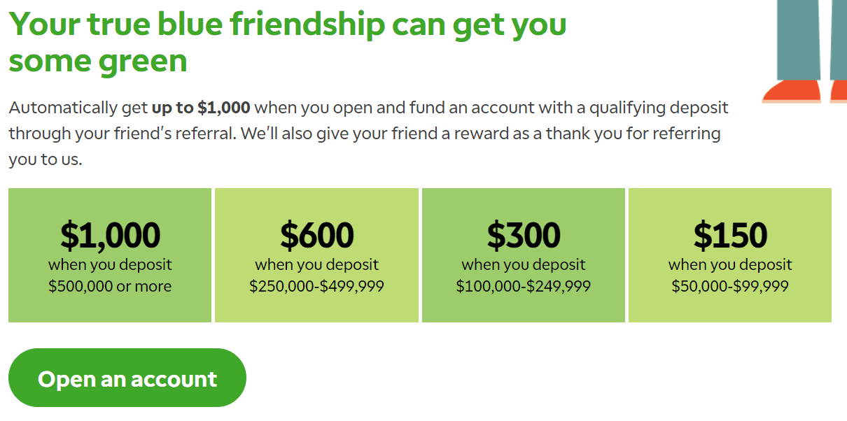The height and width of the screenshot is (421, 847).
Task: Click the $50,000-$99,999 deposit range
Action: [730, 286]
